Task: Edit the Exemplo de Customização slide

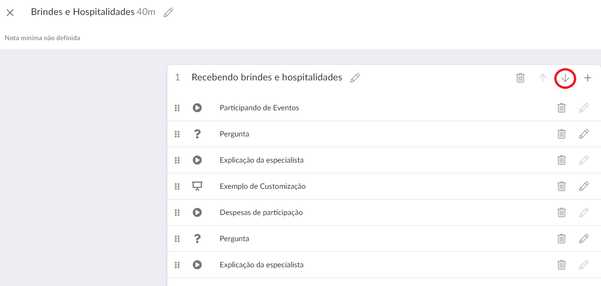Action: (584, 186)
